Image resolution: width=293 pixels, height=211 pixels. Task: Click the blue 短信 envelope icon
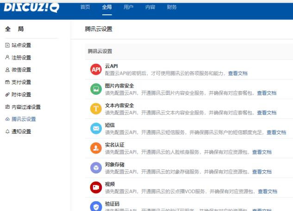point(96,128)
